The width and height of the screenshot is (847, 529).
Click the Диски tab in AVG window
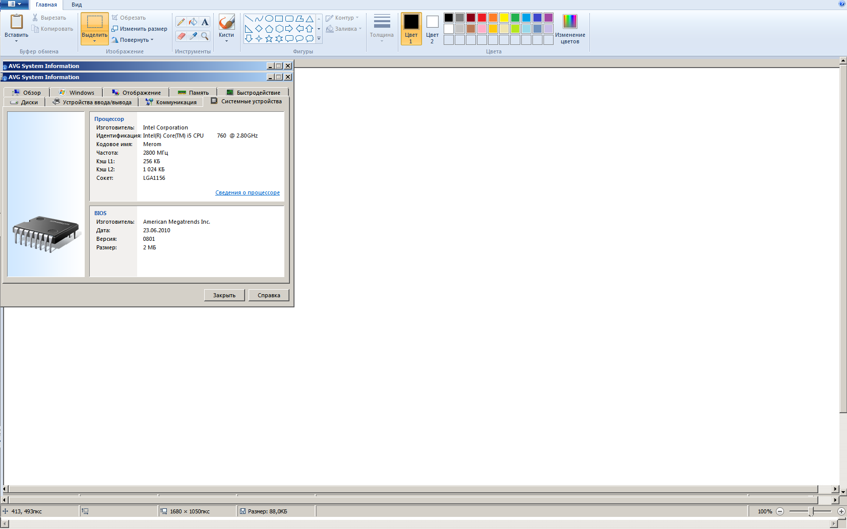(x=24, y=102)
